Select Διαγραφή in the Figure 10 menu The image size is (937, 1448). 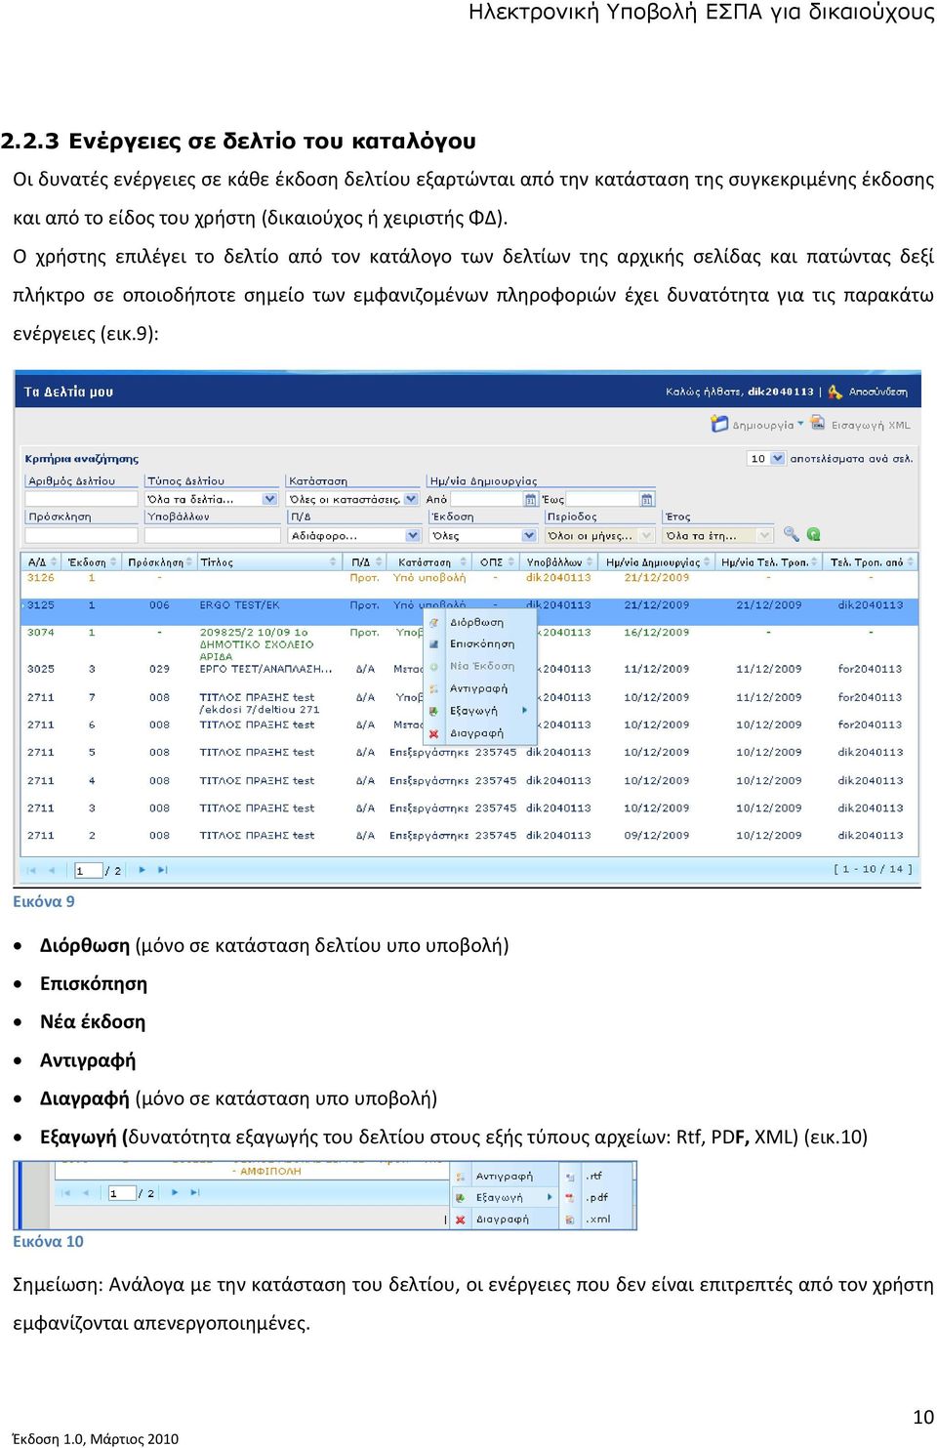[x=504, y=1219]
